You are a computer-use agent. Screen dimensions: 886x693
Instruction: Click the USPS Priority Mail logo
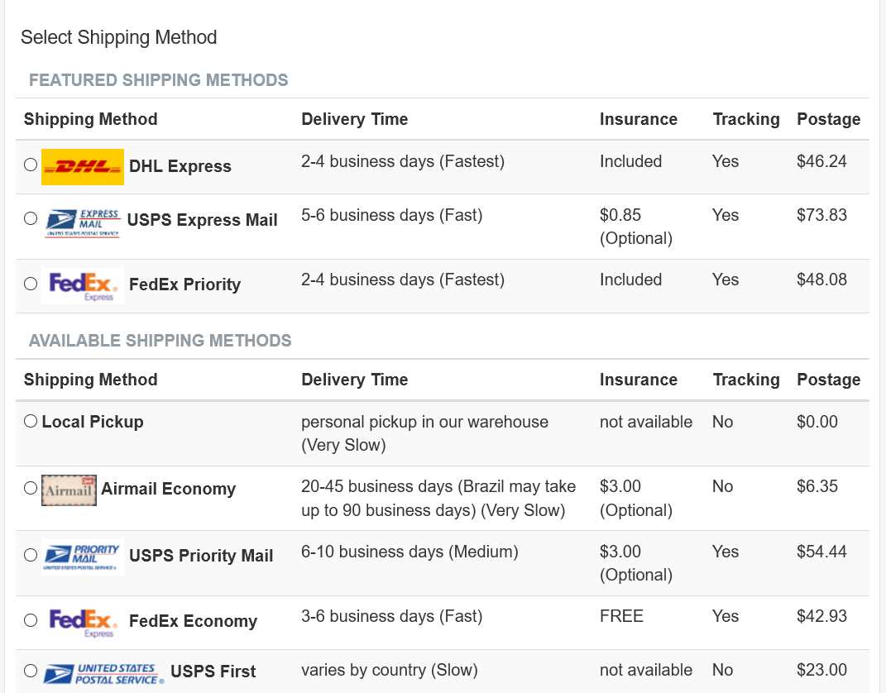83,557
